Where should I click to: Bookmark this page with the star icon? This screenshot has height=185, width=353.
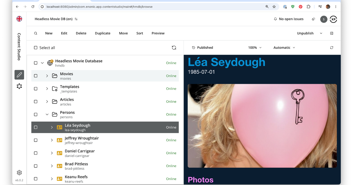click(x=274, y=6)
